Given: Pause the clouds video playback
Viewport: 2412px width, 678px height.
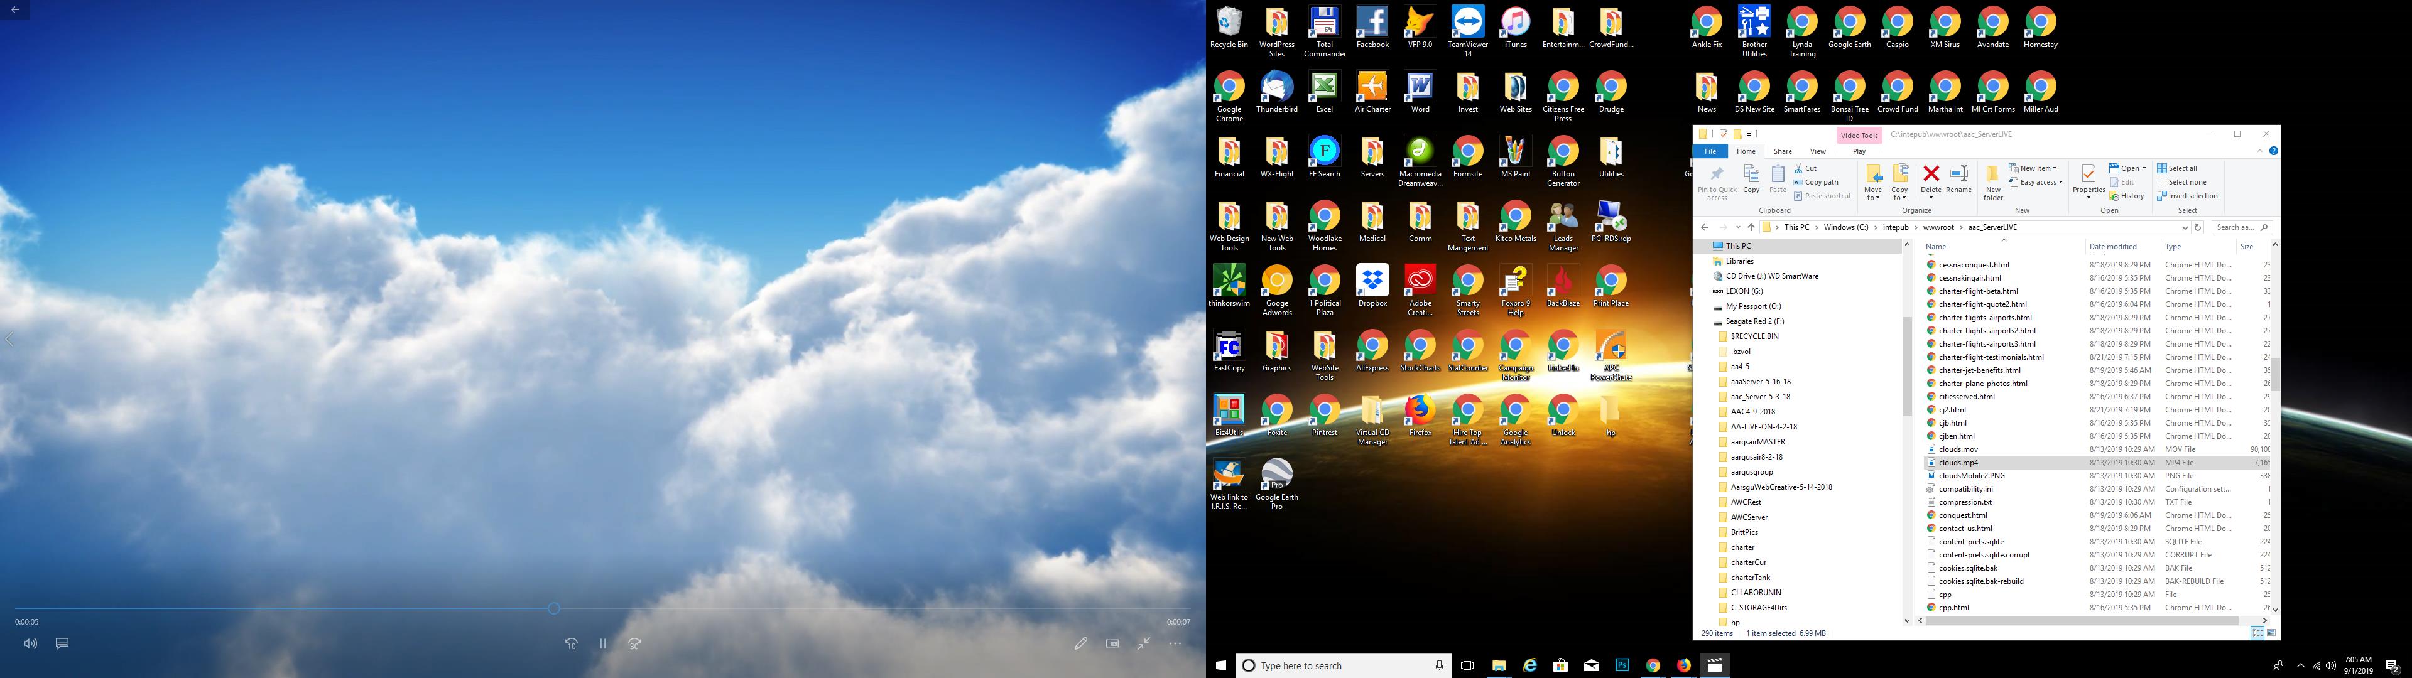Looking at the screenshot, I should (603, 644).
